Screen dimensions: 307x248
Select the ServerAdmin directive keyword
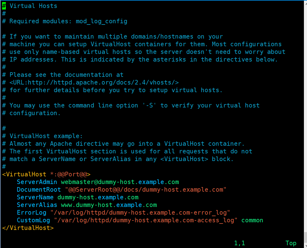37,182
